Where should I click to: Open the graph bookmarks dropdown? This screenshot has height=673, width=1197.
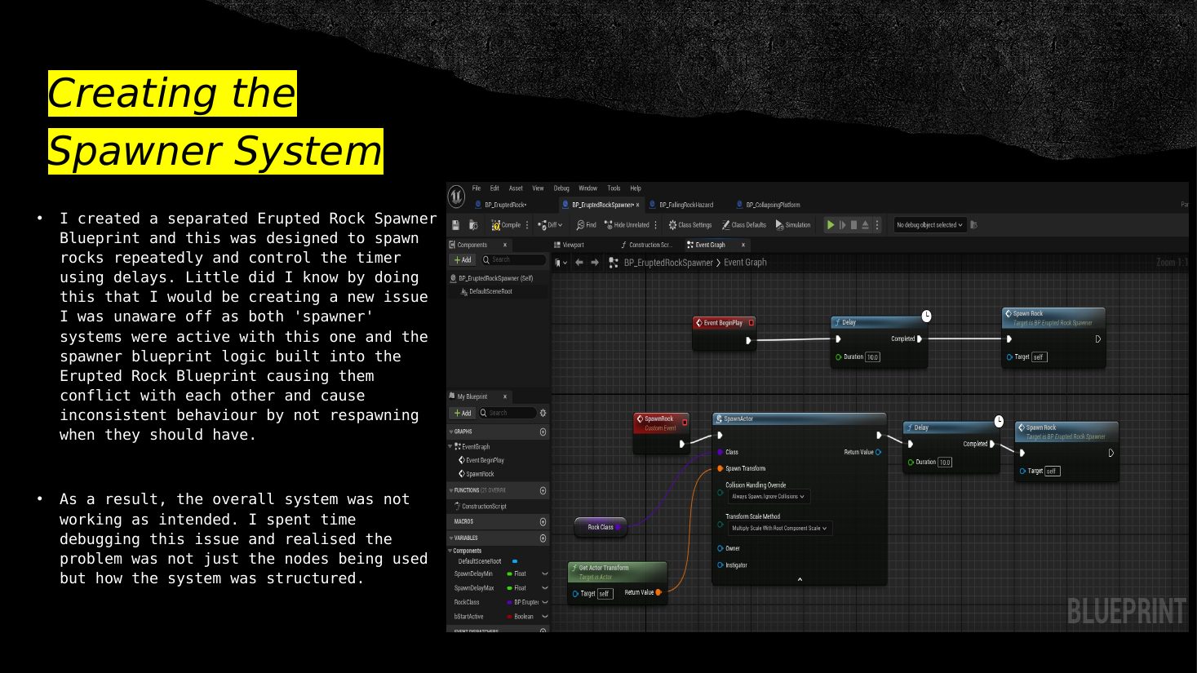click(561, 263)
